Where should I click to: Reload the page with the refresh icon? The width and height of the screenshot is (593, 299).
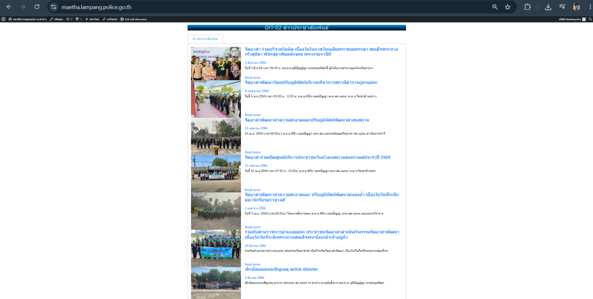coord(36,7)
